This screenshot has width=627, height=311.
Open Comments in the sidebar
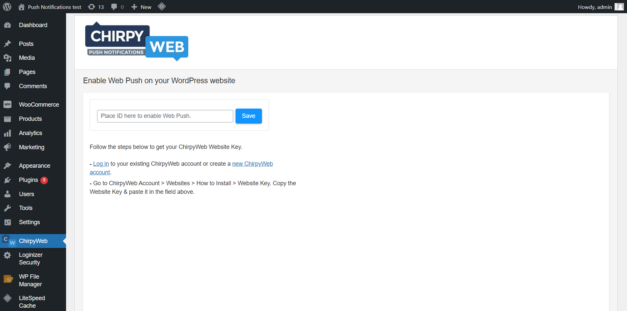pyautogui.click(x=33, y=86)
